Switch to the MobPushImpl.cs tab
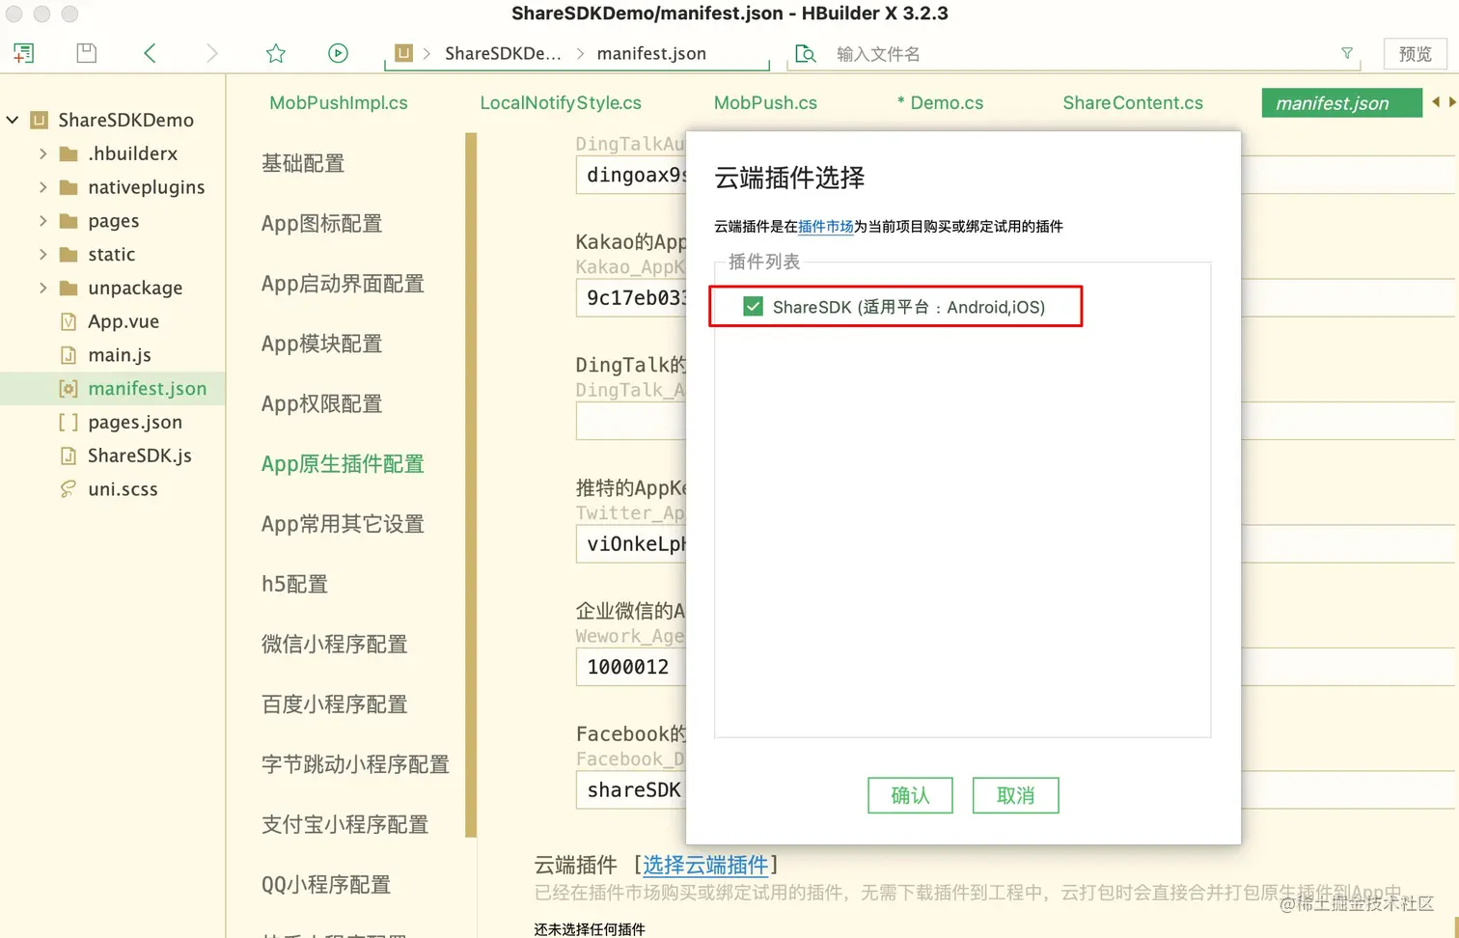The height and width of the screenshot is (938, 1459). (x=339, y=103)
